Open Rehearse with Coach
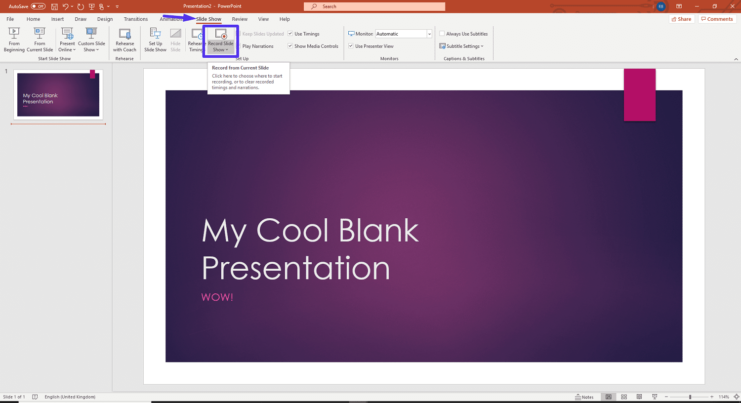Viewport: 741px width, 403px height. pos(124,40)
